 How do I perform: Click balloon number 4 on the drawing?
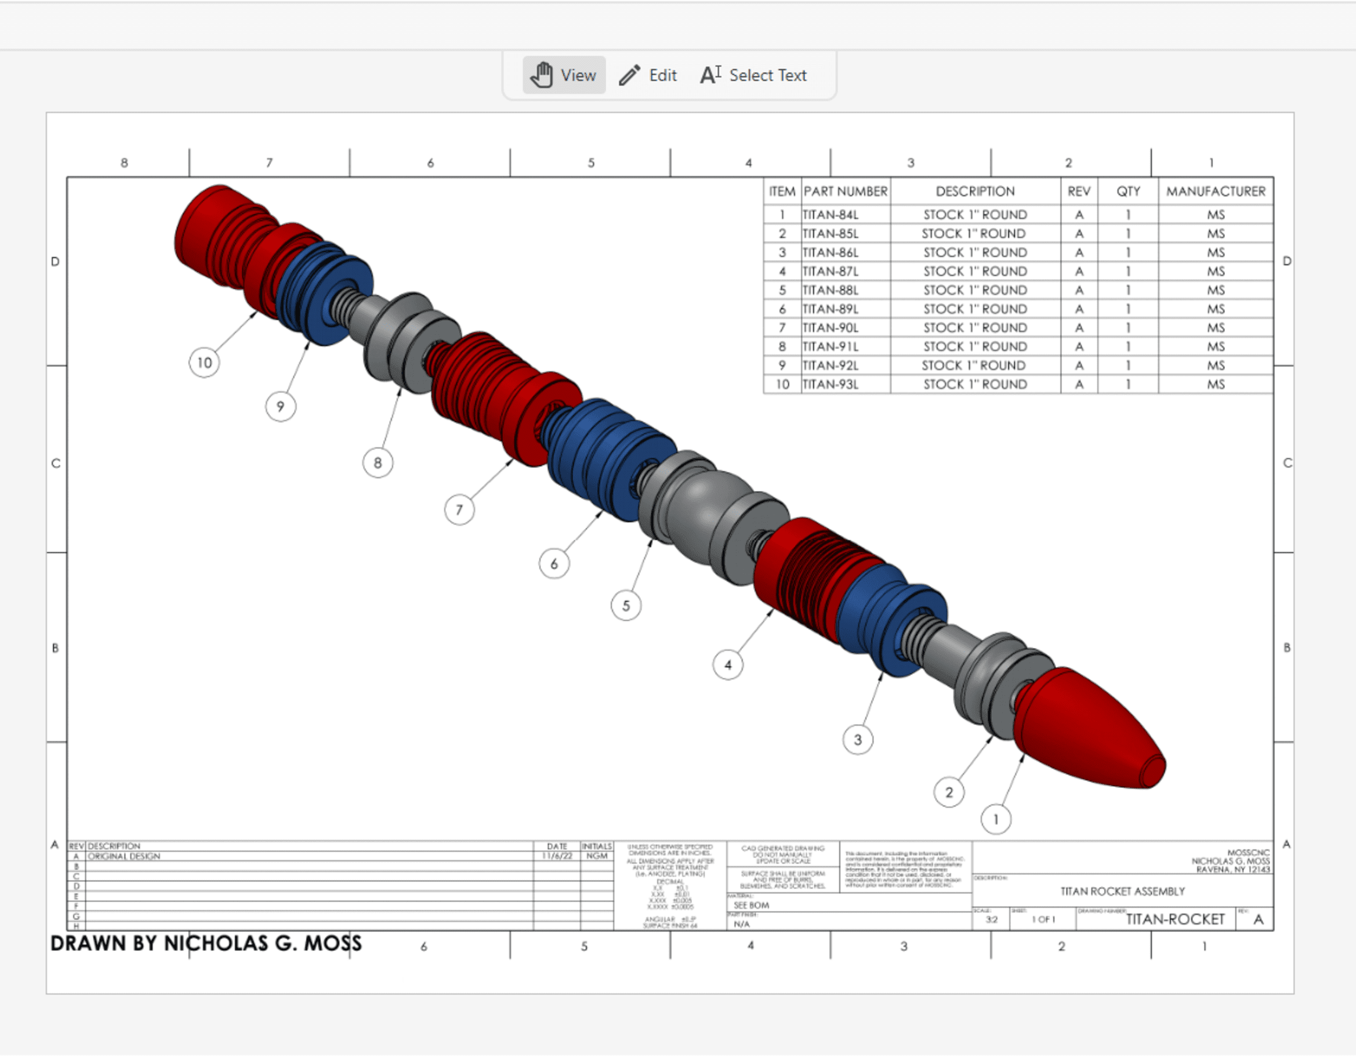tap(728, 665)
